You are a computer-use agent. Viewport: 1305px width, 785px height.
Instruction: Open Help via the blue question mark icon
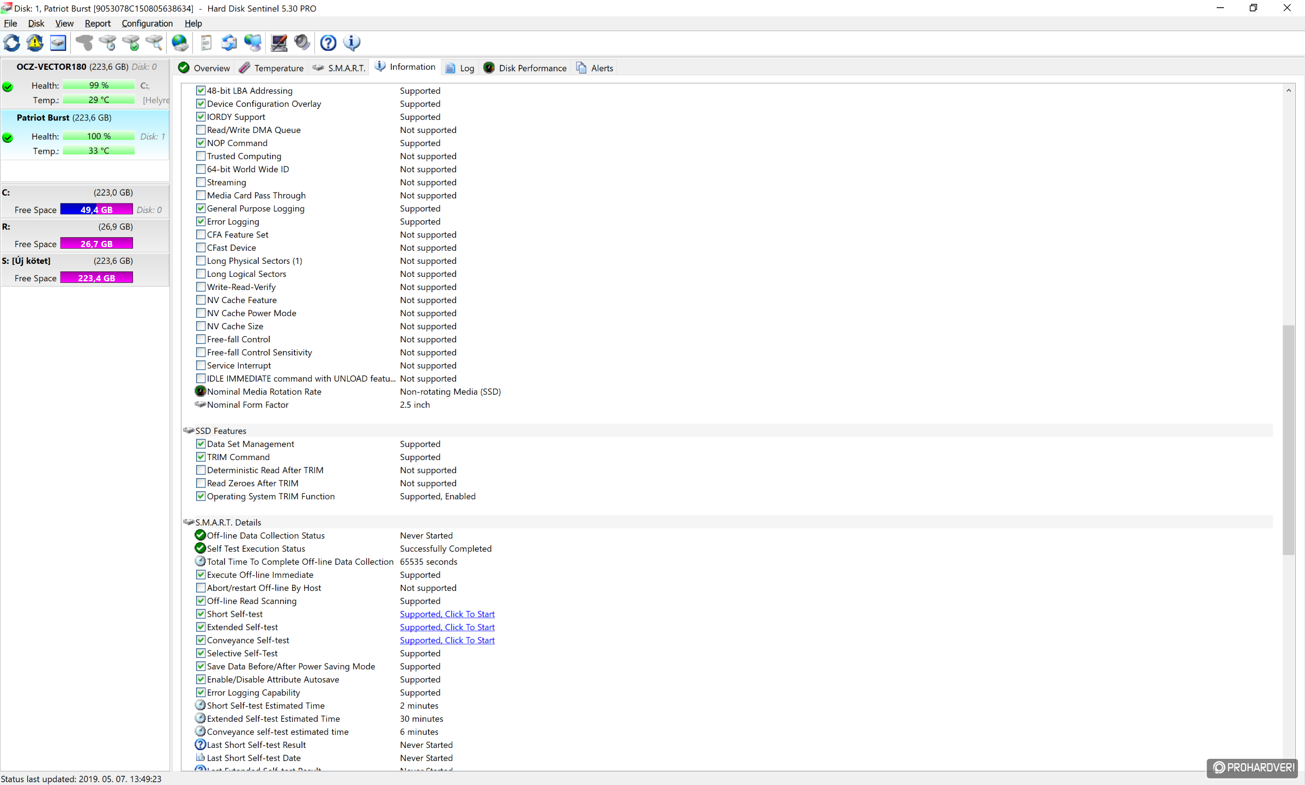[328, 43]
